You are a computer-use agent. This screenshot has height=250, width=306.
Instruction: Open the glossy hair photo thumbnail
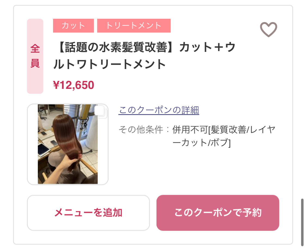68,144
